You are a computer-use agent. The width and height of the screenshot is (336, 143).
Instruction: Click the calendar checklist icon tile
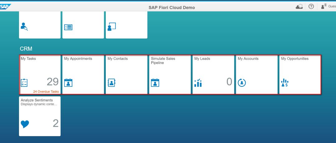pyautogui.click(x=68, y=27)
